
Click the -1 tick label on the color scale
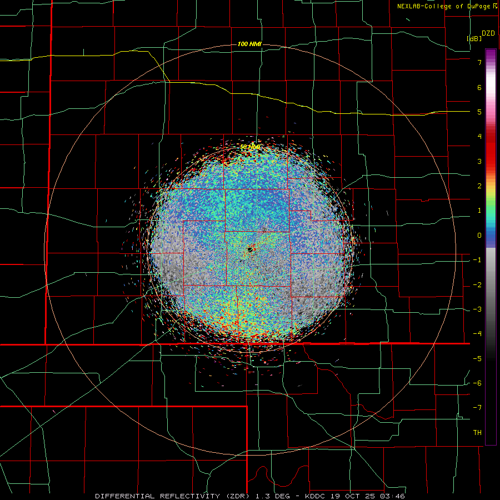click(x=477, y=260)
